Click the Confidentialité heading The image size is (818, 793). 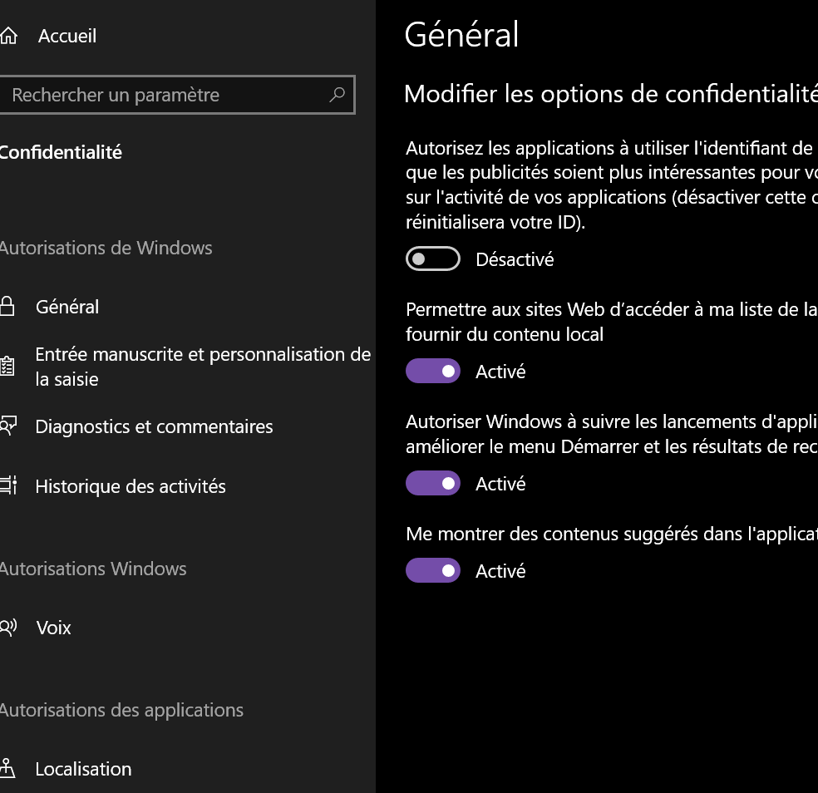click(61, 152)
